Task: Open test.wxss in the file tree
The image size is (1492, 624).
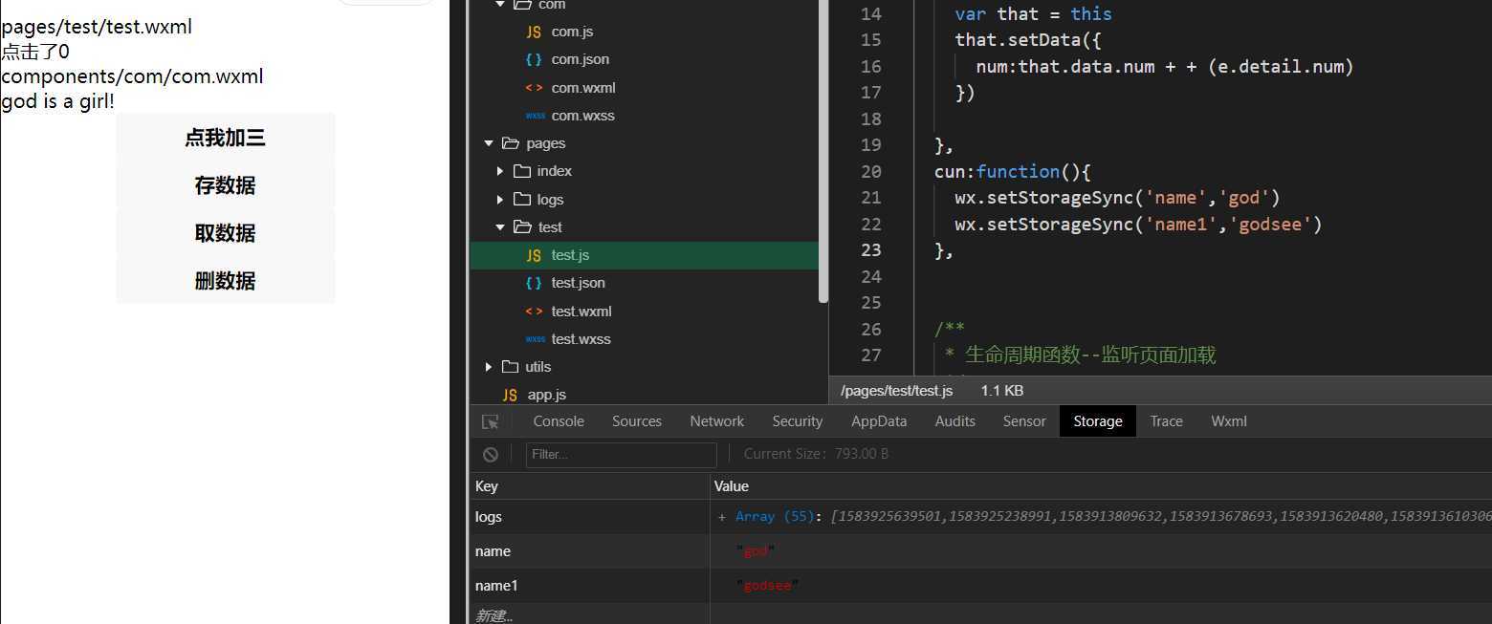Action: [581, 339]
